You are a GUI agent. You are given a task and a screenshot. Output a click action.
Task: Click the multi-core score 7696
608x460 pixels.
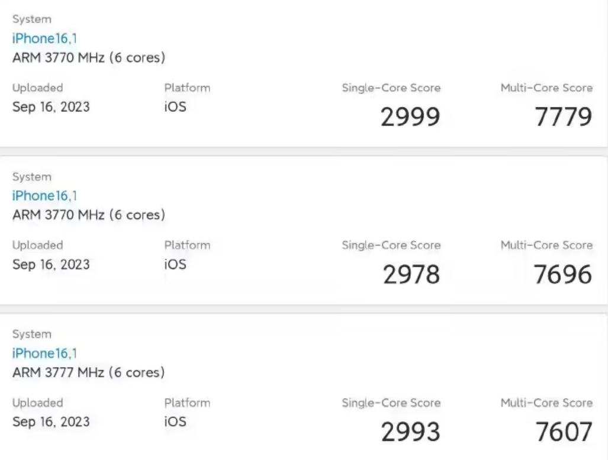562,274
